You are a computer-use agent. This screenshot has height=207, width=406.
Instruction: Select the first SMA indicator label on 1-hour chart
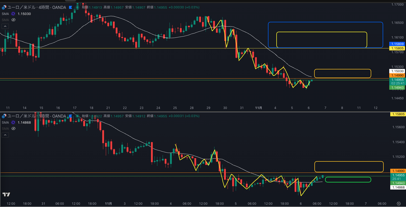coord(5,122)
